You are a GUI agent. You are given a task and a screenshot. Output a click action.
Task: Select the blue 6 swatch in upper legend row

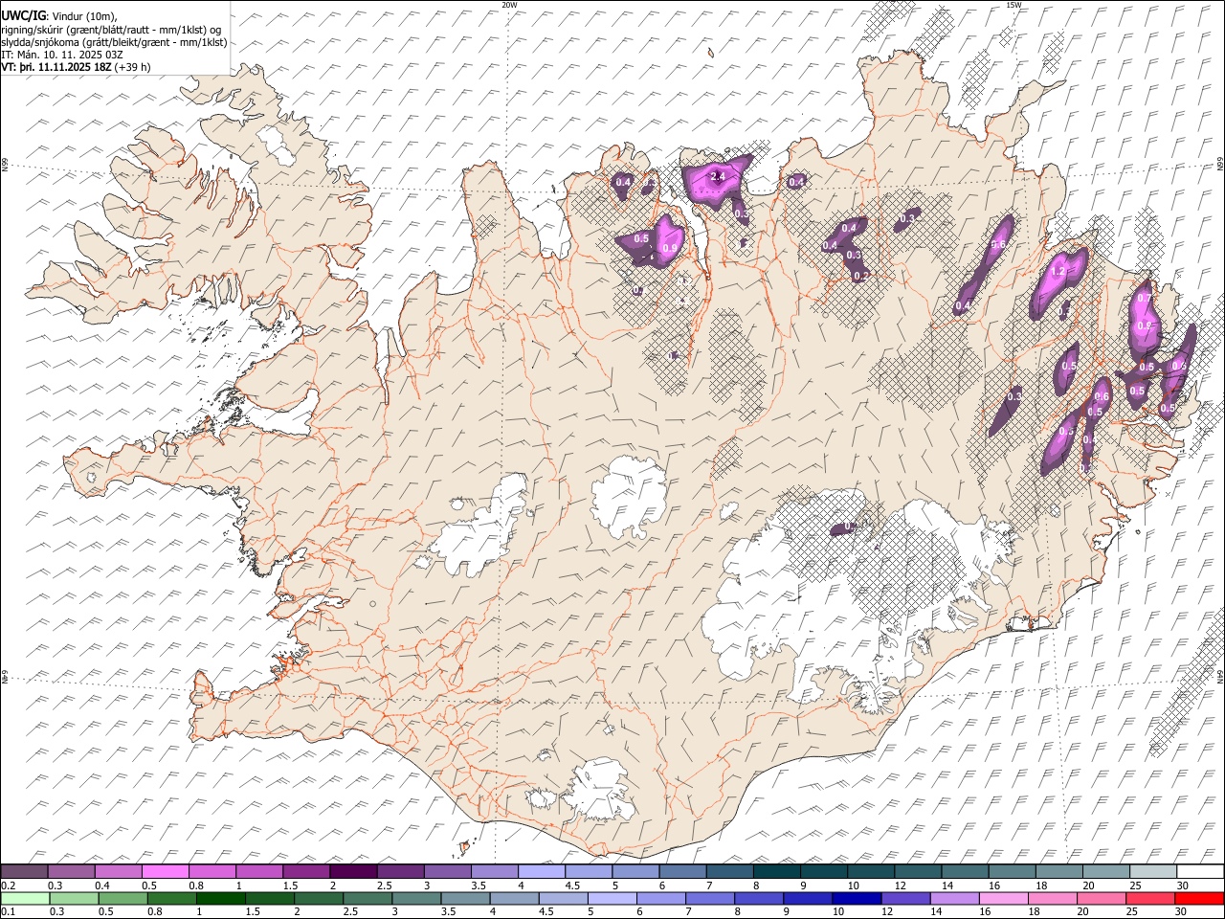(683, 871)
